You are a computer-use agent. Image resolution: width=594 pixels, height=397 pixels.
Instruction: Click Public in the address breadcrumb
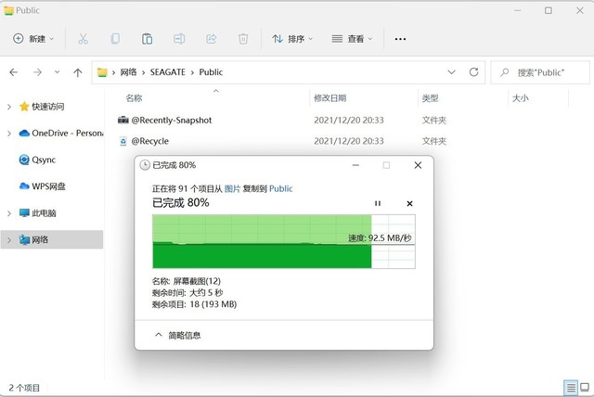pos(211,72)
